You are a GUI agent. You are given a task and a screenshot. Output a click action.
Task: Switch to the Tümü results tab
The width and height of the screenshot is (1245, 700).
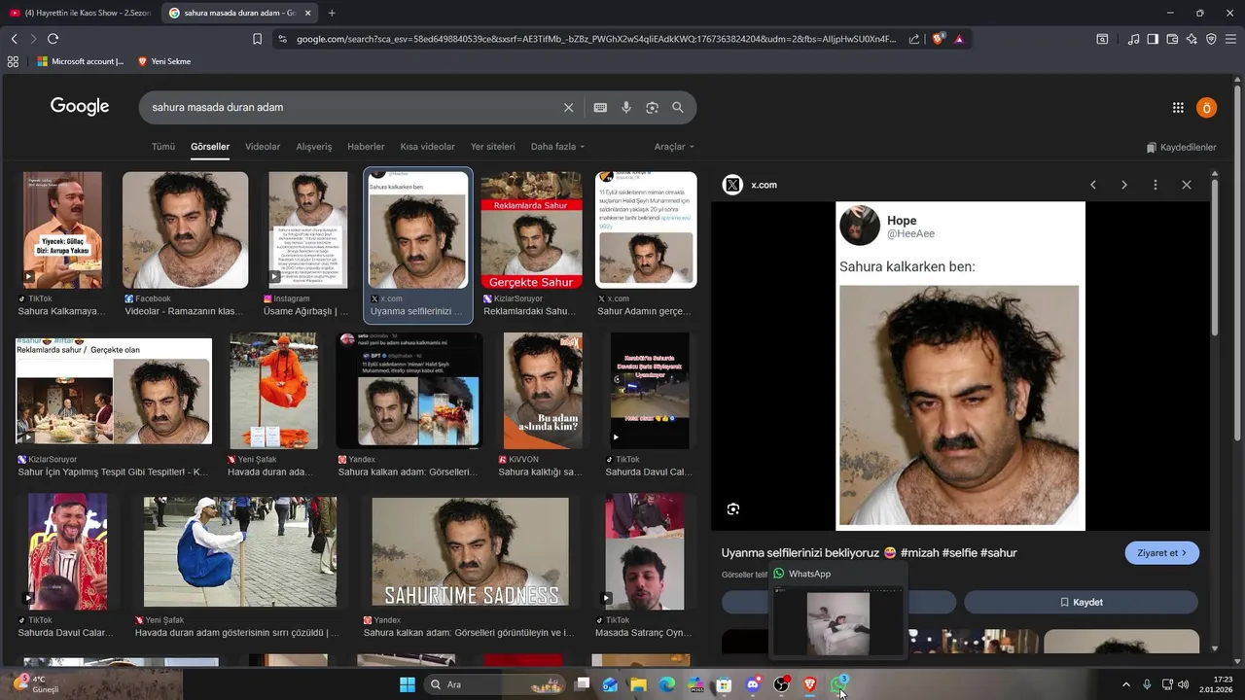coord(163,147)
